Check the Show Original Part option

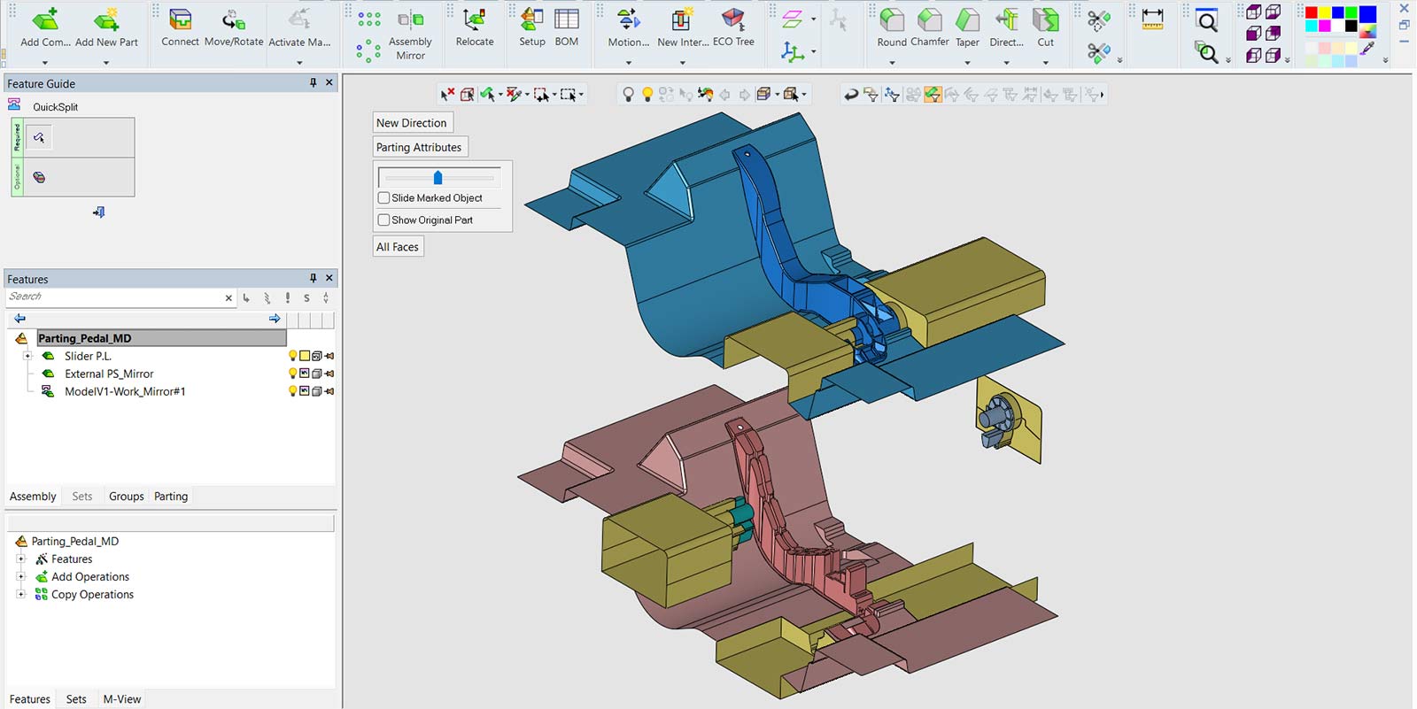tap(384, 220)
